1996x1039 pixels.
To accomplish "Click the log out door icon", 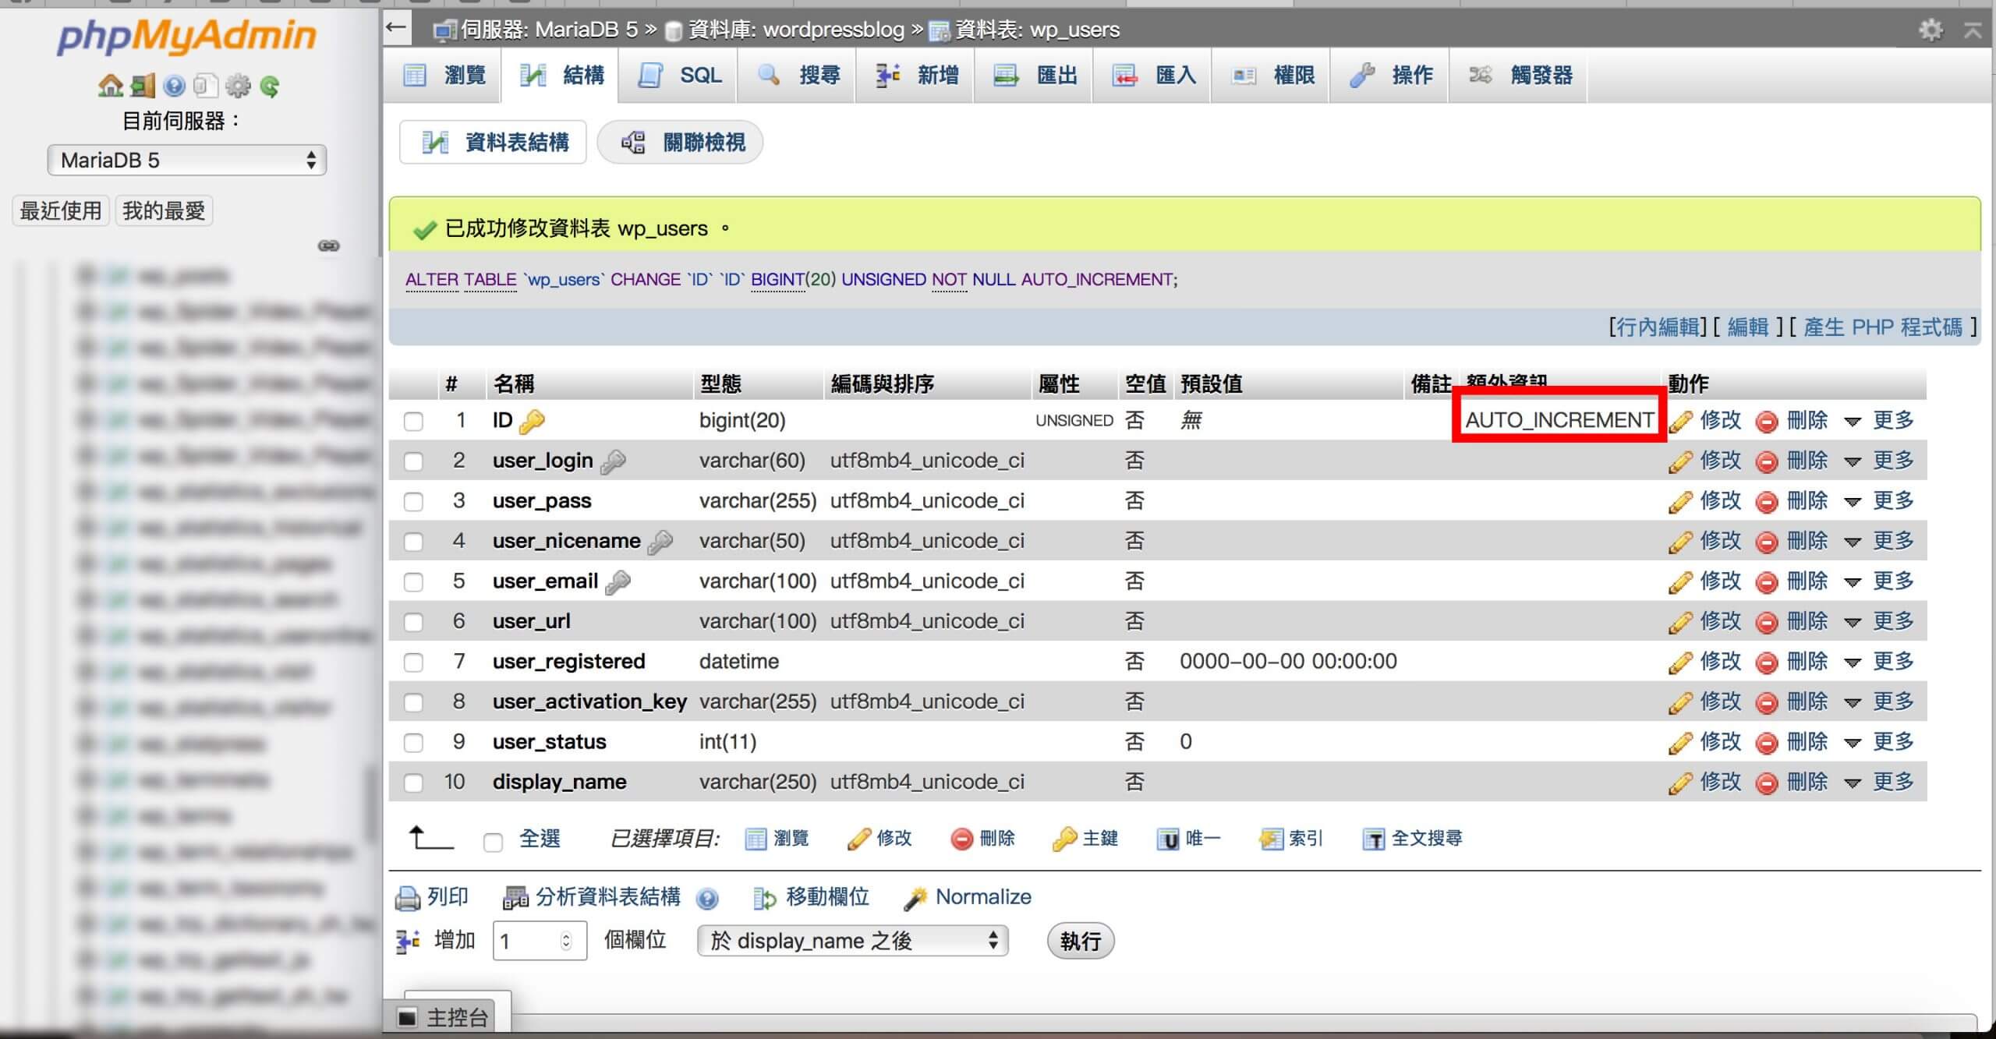I will (x=143, y=86).
